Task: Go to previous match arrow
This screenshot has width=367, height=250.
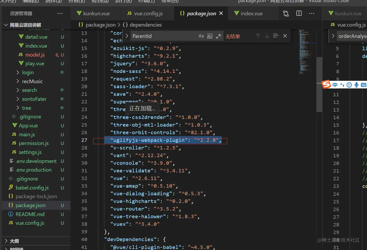Action: click(258, 36)
